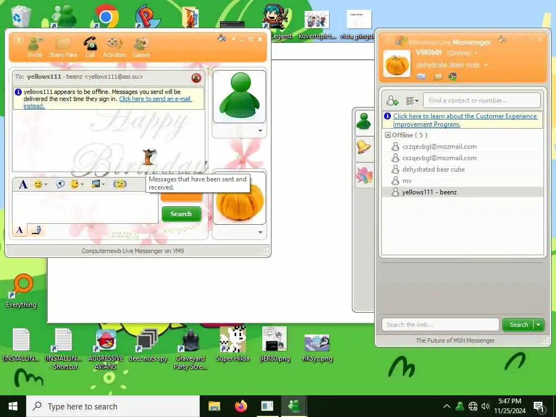Click the Windows Start button
Image resolution: width=556 pixels, height=417 pixels.
tap(13, 406)
